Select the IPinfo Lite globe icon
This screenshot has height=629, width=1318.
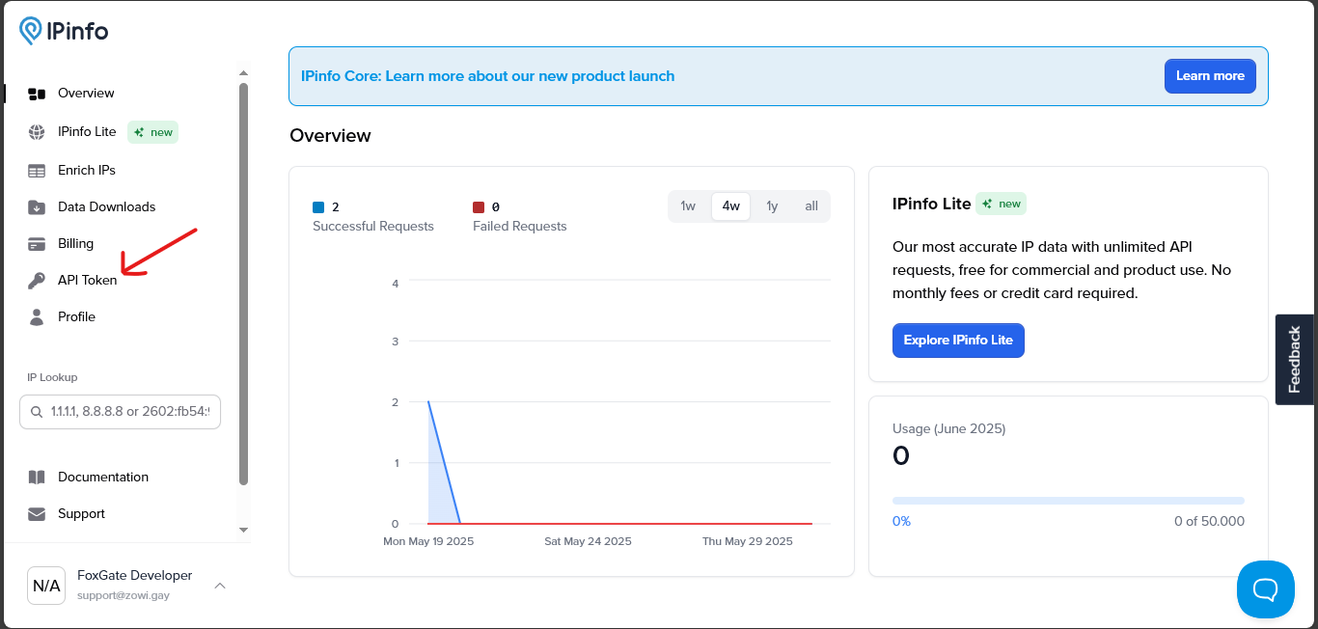pos(37,132)
